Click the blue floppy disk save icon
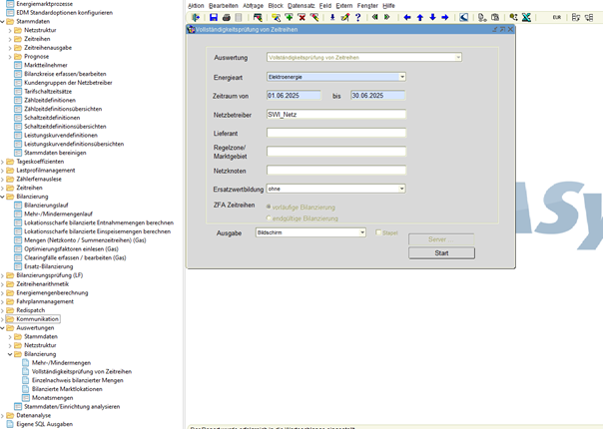Image resolution: width=603 pixels, height=429 pixels. click(x=214, y=17)
